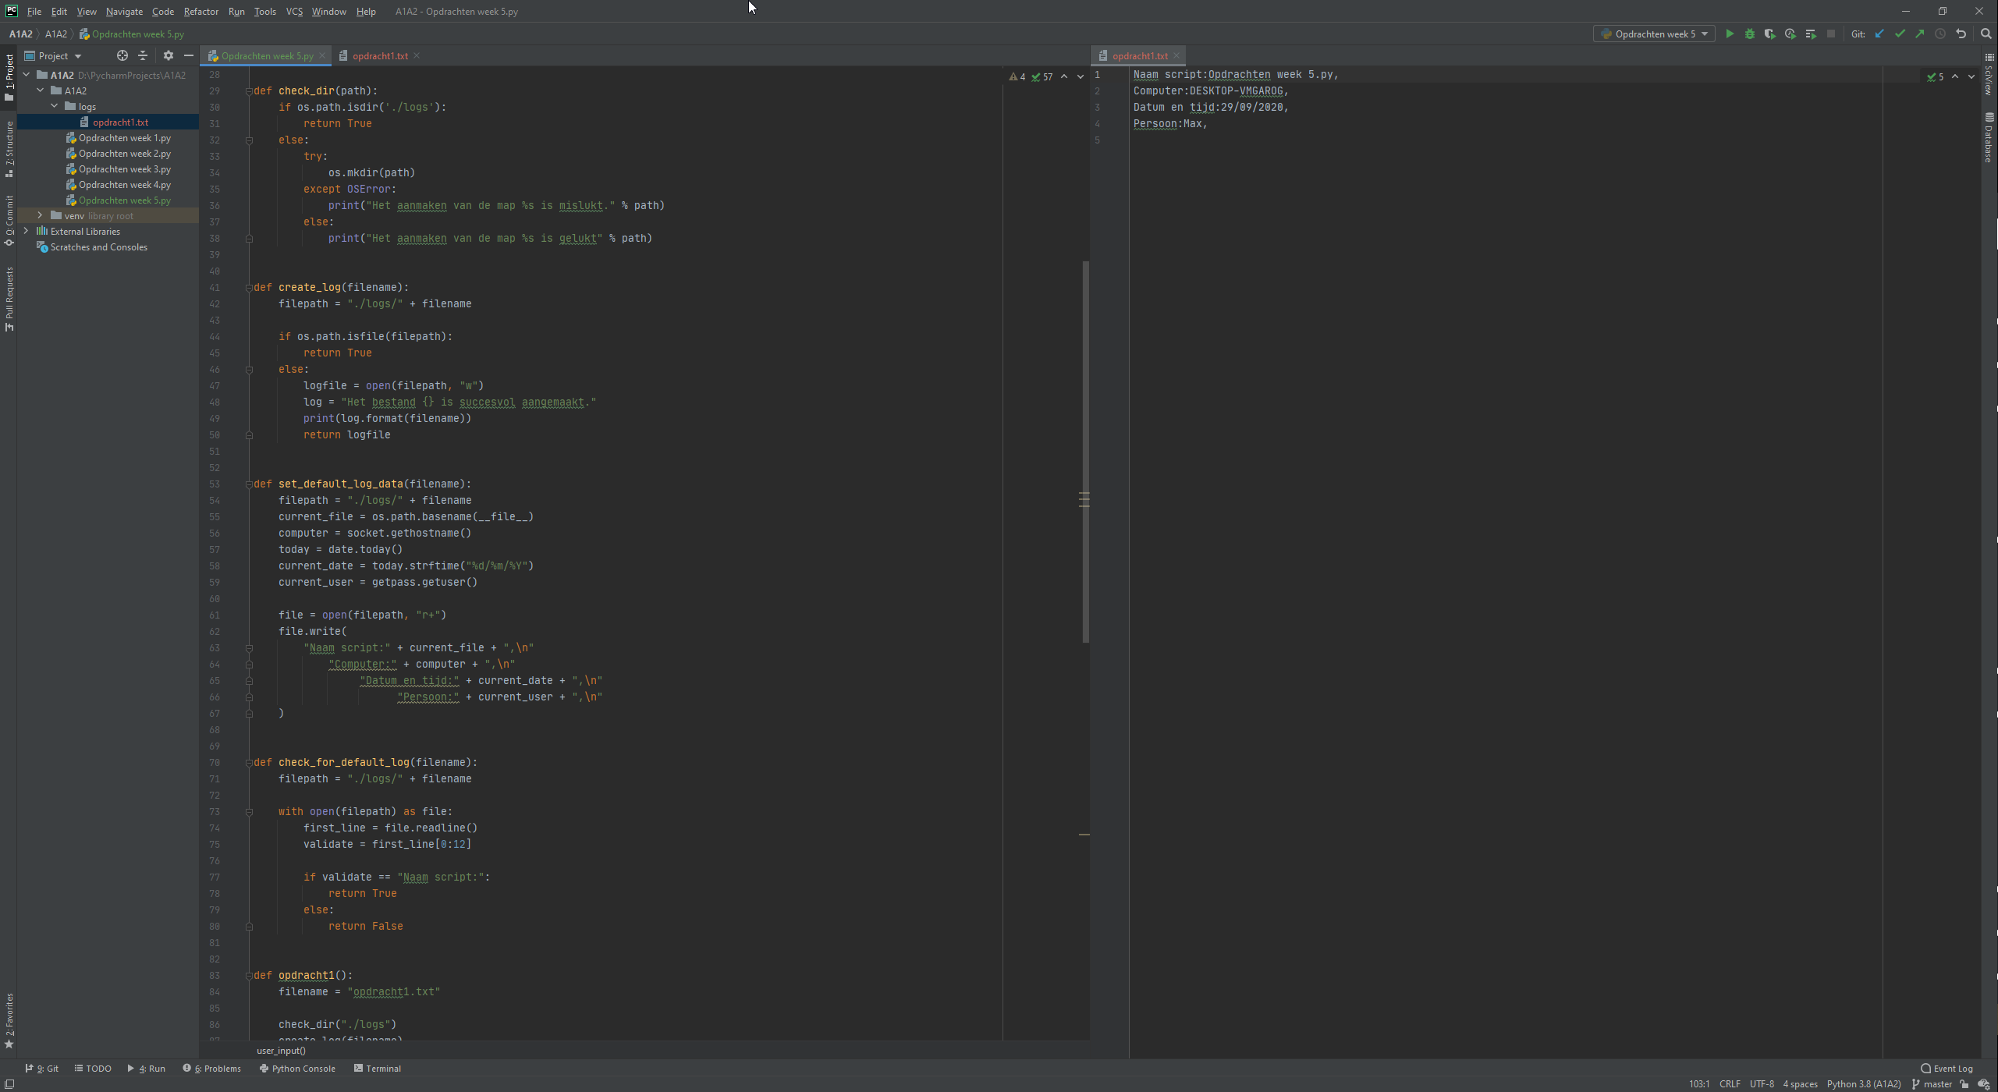1998x1092 pixels.
Task: Open Search Everywhere magnifier icon
Action: [x=1986, y=34]
